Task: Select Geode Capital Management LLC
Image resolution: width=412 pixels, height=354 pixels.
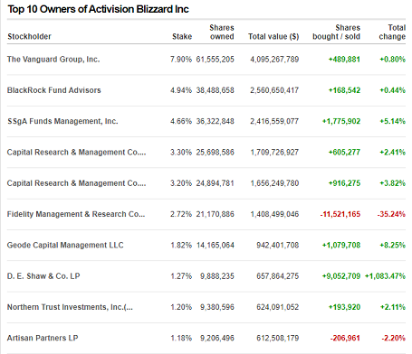Action: tap(65, 246)
